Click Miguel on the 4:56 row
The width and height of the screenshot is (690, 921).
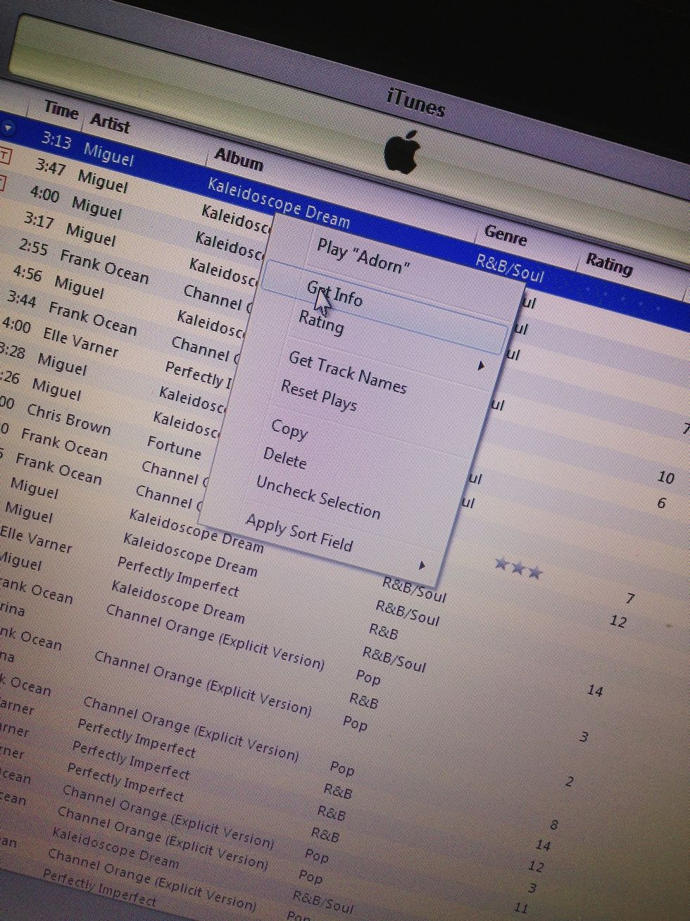click(79, 286)
